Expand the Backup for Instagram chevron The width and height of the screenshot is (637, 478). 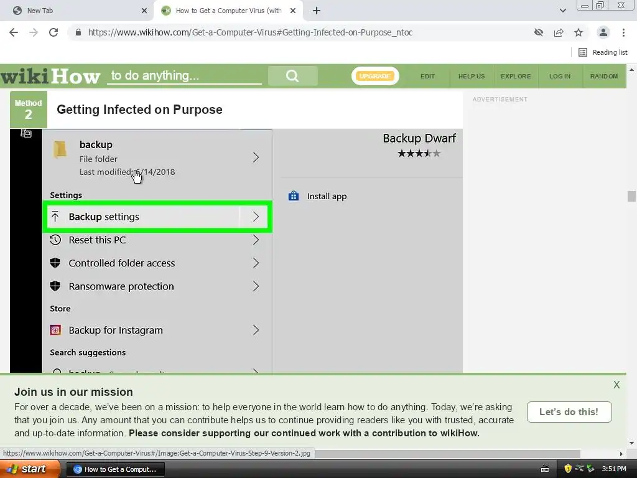[256, 330]
